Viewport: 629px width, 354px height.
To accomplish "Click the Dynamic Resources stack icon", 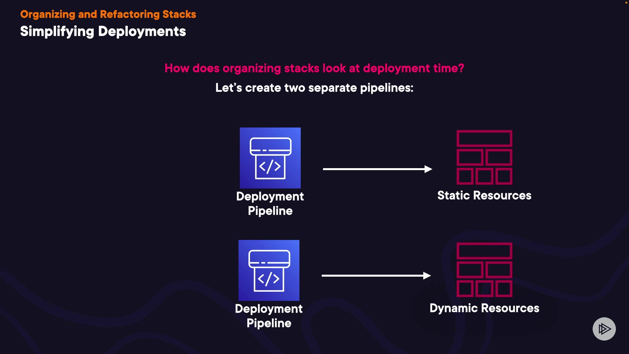I will pos(484,270).
